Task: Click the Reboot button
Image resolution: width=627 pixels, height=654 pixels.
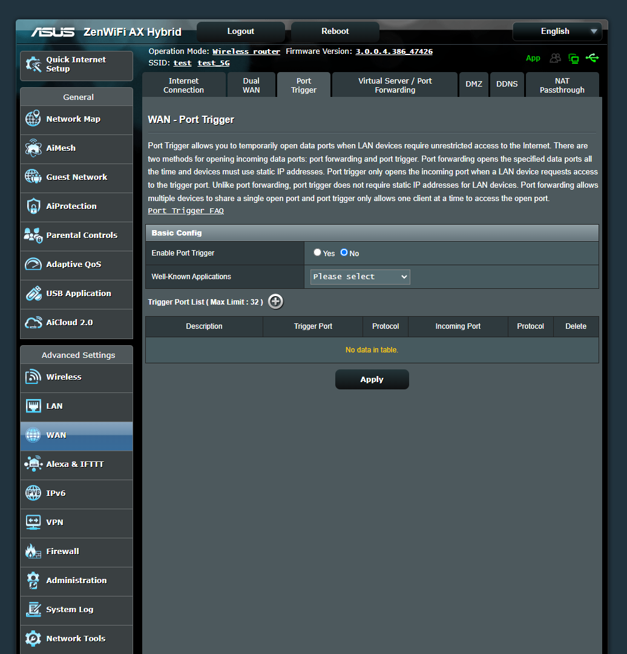Action: coord(335,31)
